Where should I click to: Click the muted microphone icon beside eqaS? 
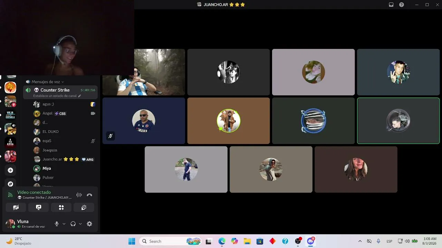[93, 141]
